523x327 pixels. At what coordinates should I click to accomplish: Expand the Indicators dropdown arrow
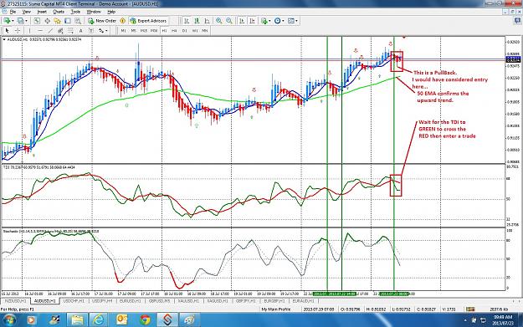[x=269, y=21]
